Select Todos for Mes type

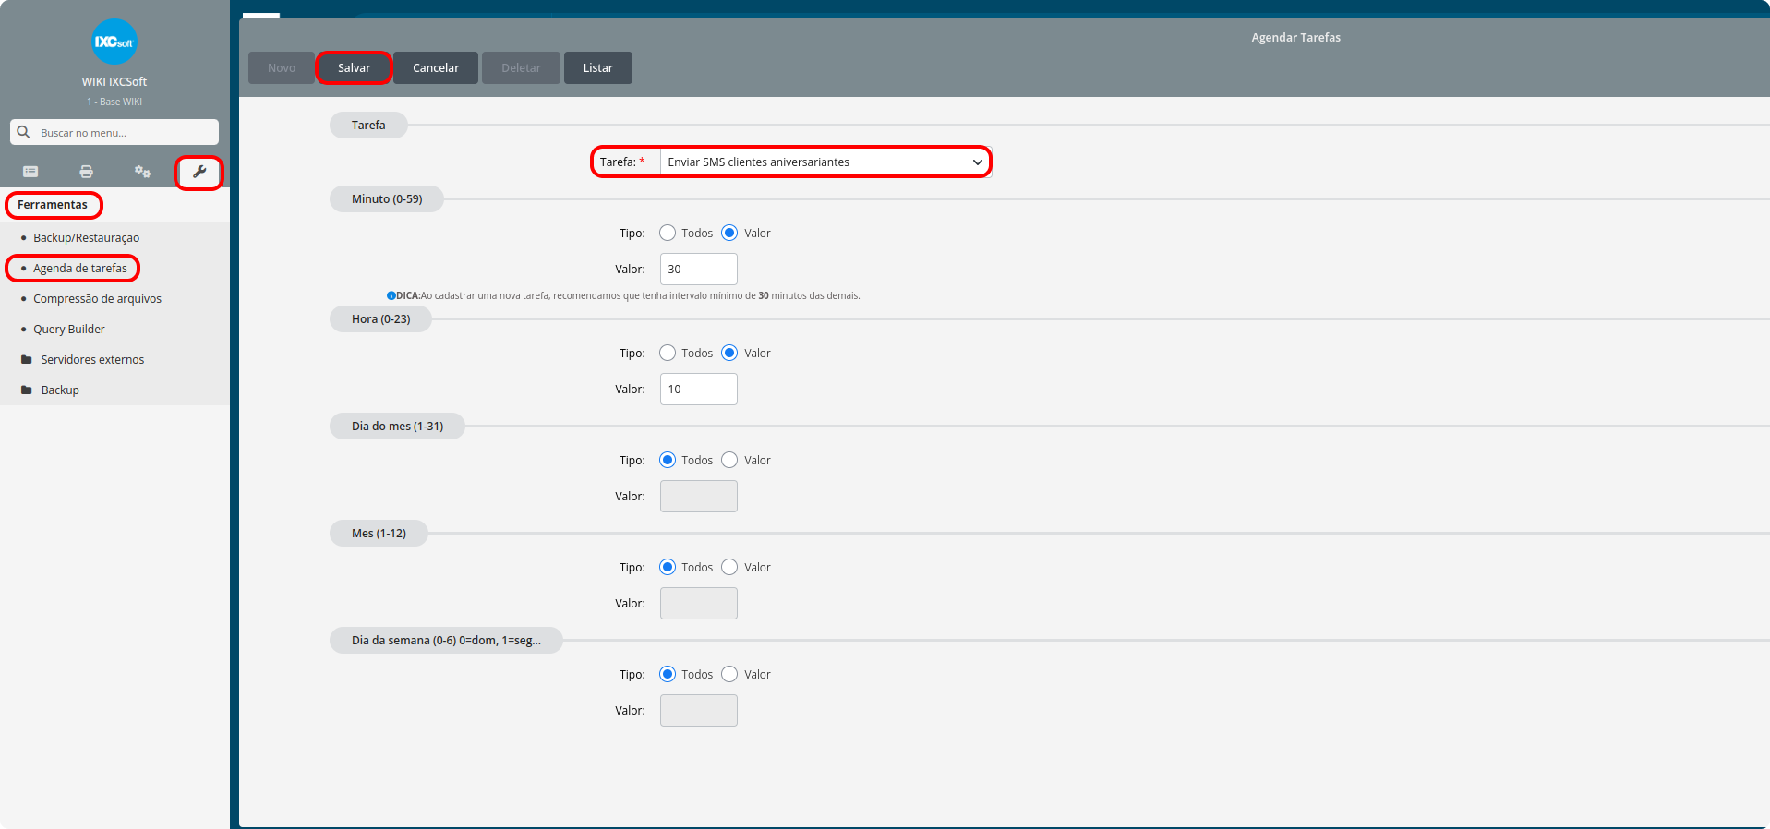click(668, 567)
